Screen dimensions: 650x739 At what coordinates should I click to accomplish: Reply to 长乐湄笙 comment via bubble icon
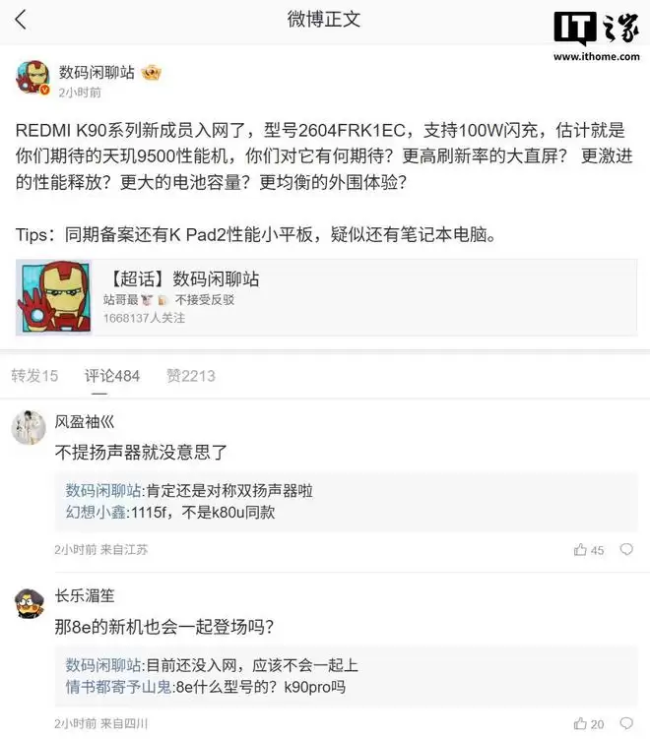point(626,723)
